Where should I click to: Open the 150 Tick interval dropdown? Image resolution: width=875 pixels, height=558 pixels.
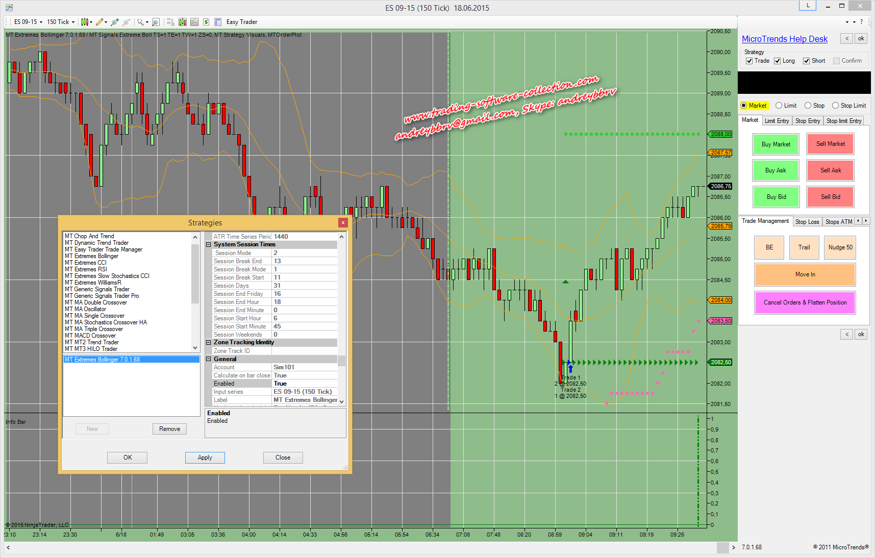(x=61, y=22)
